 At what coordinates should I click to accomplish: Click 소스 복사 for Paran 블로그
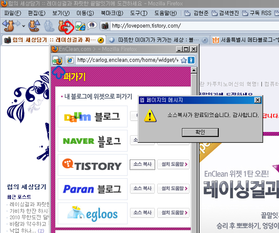tap(142, 188)
